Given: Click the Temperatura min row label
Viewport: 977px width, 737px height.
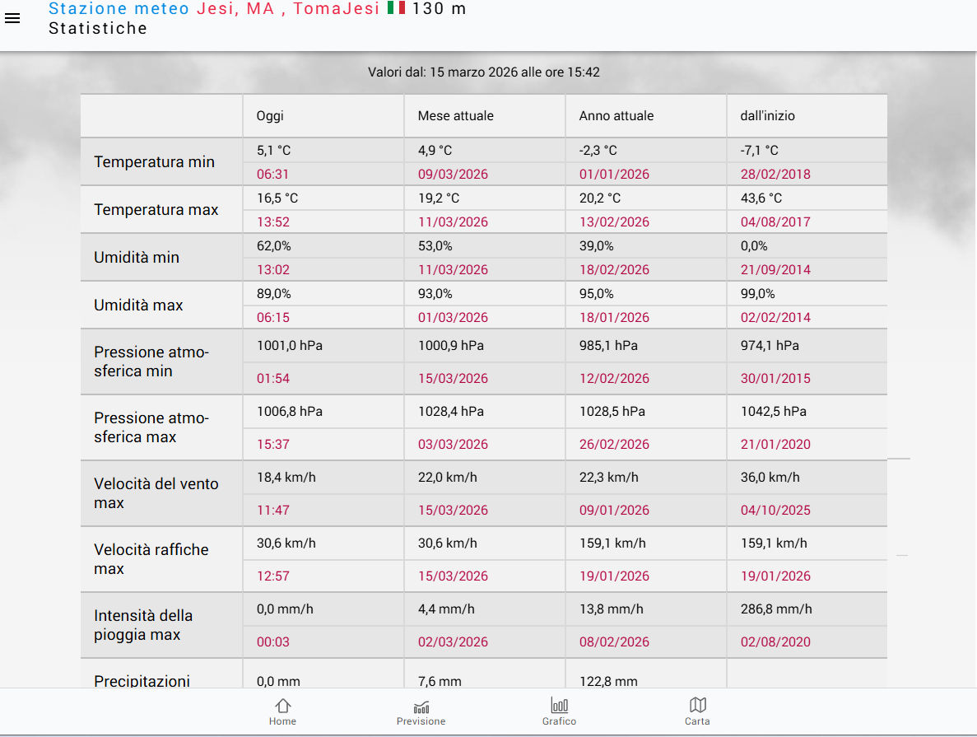Looking at the screenshot, I should pyautogui.click(x=154, y=162).
